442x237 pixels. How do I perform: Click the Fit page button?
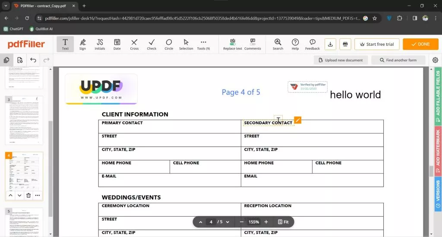pos(283,222)
